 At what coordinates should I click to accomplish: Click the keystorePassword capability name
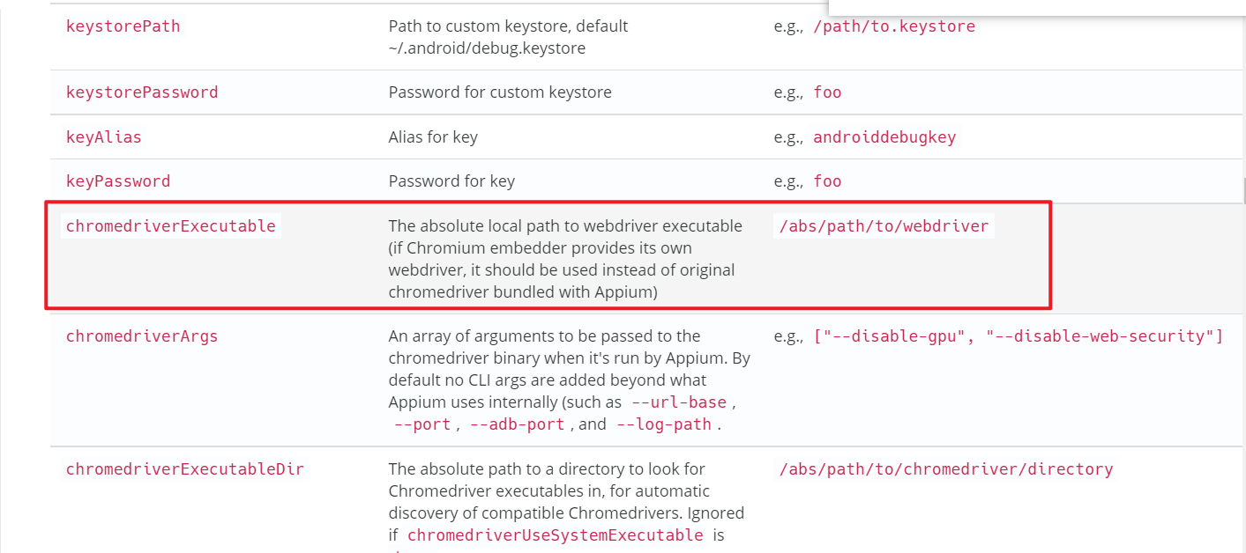142,92
